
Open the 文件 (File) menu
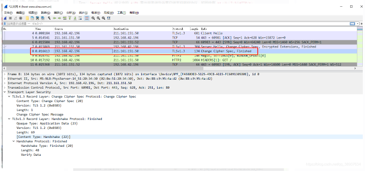pos(8,13)
